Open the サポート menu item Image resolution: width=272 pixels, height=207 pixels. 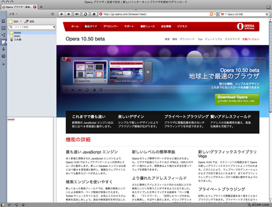(129, 27)
